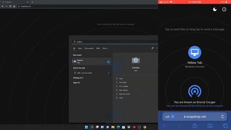Open Camera App settings
Screen dimensions: 231x130
(x=123, y=90)
